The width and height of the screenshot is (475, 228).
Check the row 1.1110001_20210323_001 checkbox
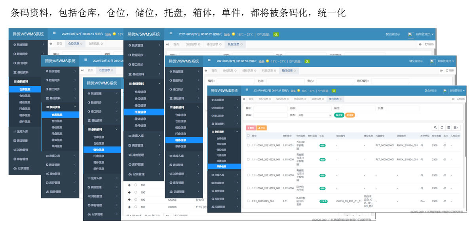(x=248, y=145)
